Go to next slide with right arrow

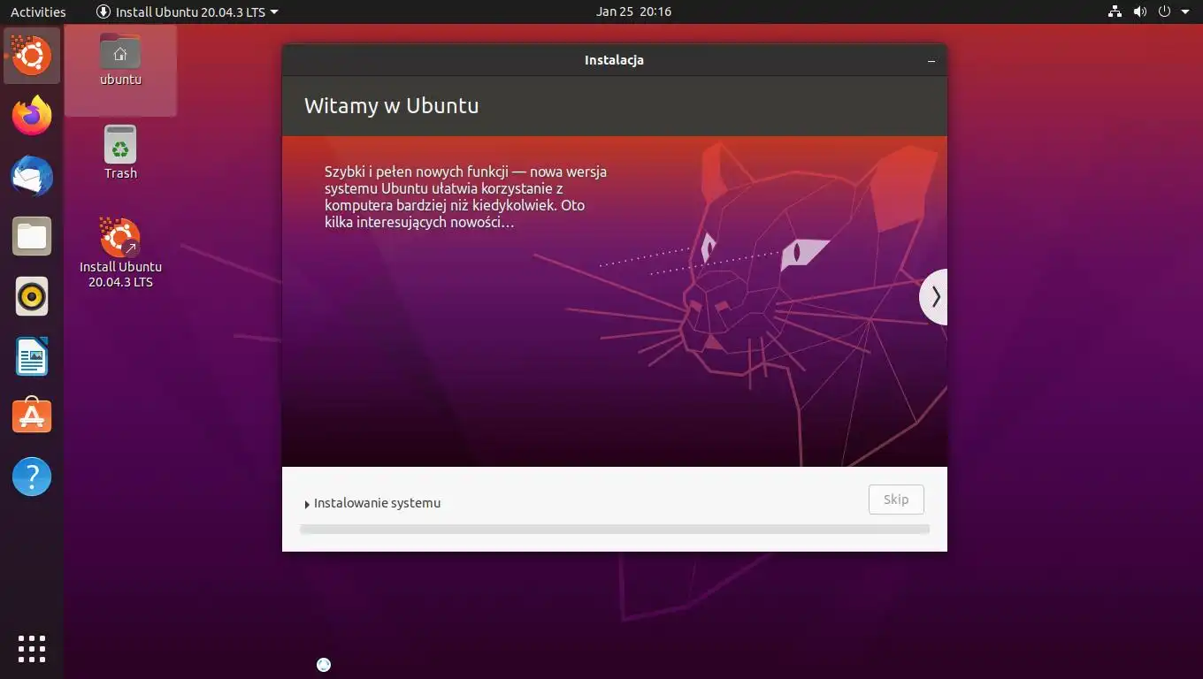pos(934,297)
